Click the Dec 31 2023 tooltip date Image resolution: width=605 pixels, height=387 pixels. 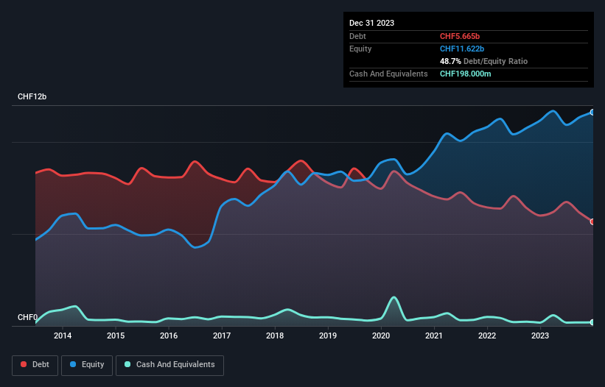(x=371, y=23)
